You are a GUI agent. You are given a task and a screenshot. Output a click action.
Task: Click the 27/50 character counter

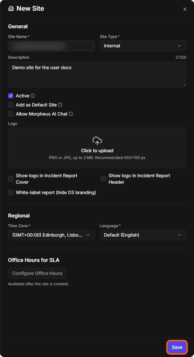tap(181, 57)
